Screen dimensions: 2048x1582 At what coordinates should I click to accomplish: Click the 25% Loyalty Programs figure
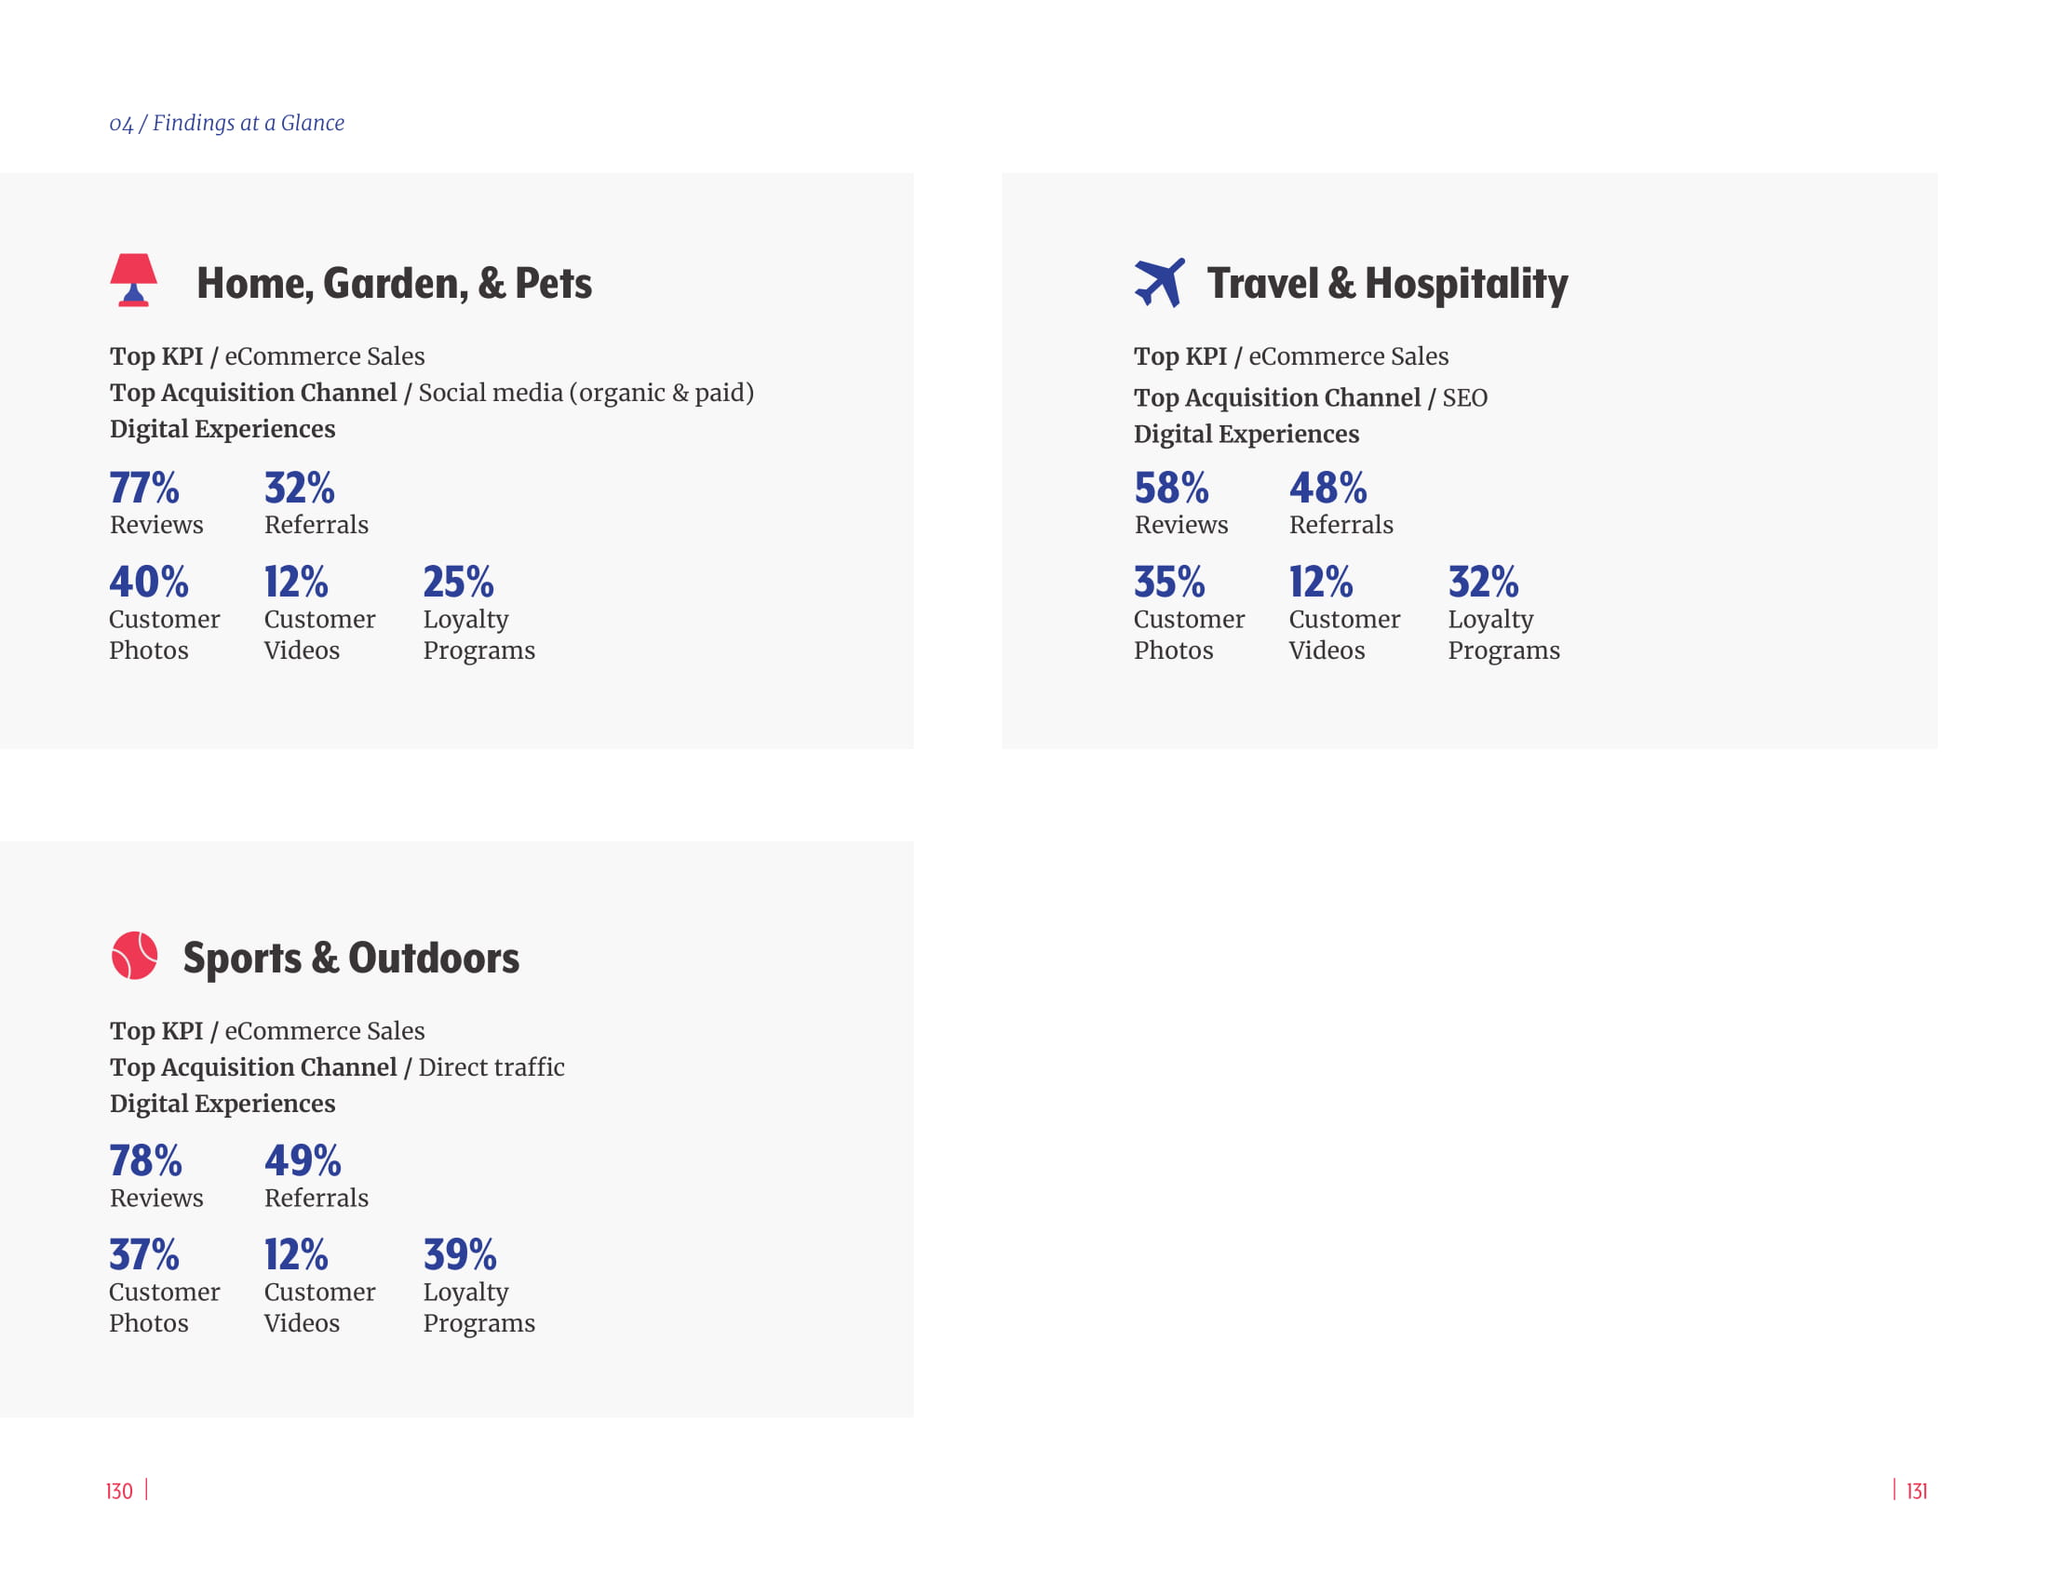tap(458, 581)
